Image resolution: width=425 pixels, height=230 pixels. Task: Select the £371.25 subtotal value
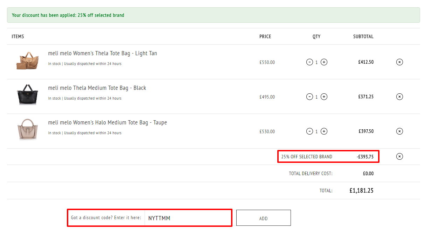(366, 97)
